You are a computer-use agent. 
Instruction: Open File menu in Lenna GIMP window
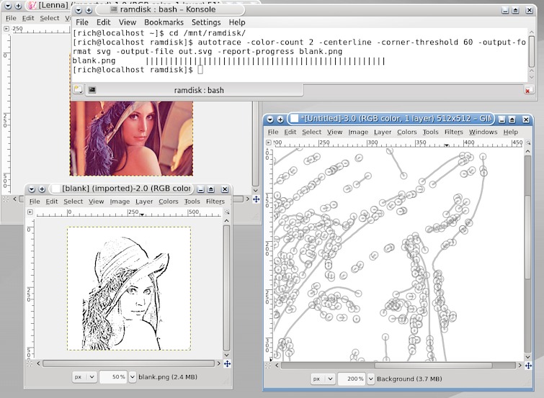tap(11, 18)
